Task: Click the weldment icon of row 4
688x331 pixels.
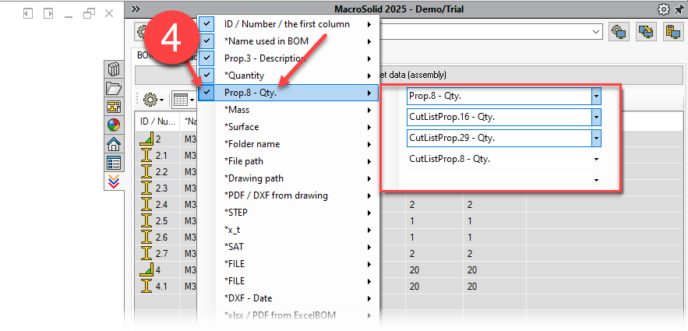Action: pyautogui.click(x=147, y=269)
